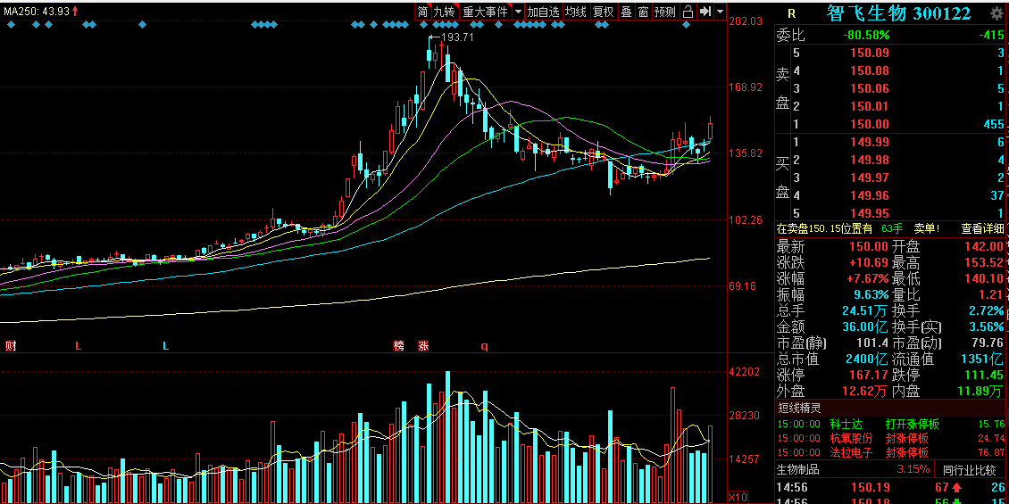
Task: Click the 14:56 trade tick at 150.19
Action: (891, 487)
